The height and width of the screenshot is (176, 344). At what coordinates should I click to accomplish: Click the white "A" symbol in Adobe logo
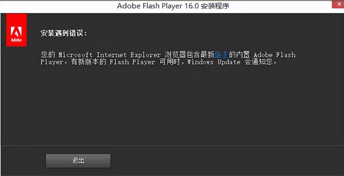16,31
